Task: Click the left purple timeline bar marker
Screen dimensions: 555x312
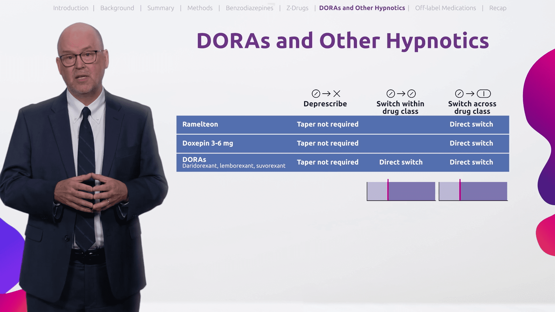Action: pyautogui.click(x=388, y=190)
